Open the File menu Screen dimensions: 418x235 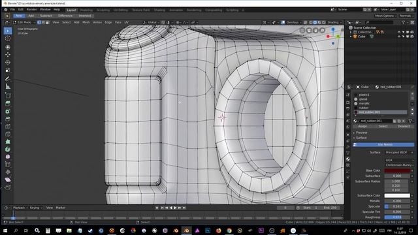(x=12, y=10)
